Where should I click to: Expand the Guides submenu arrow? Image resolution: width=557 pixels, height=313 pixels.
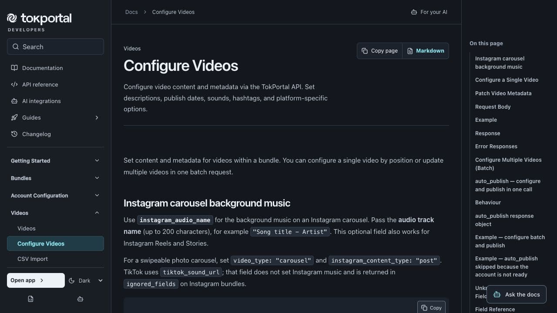coord(97,117)
